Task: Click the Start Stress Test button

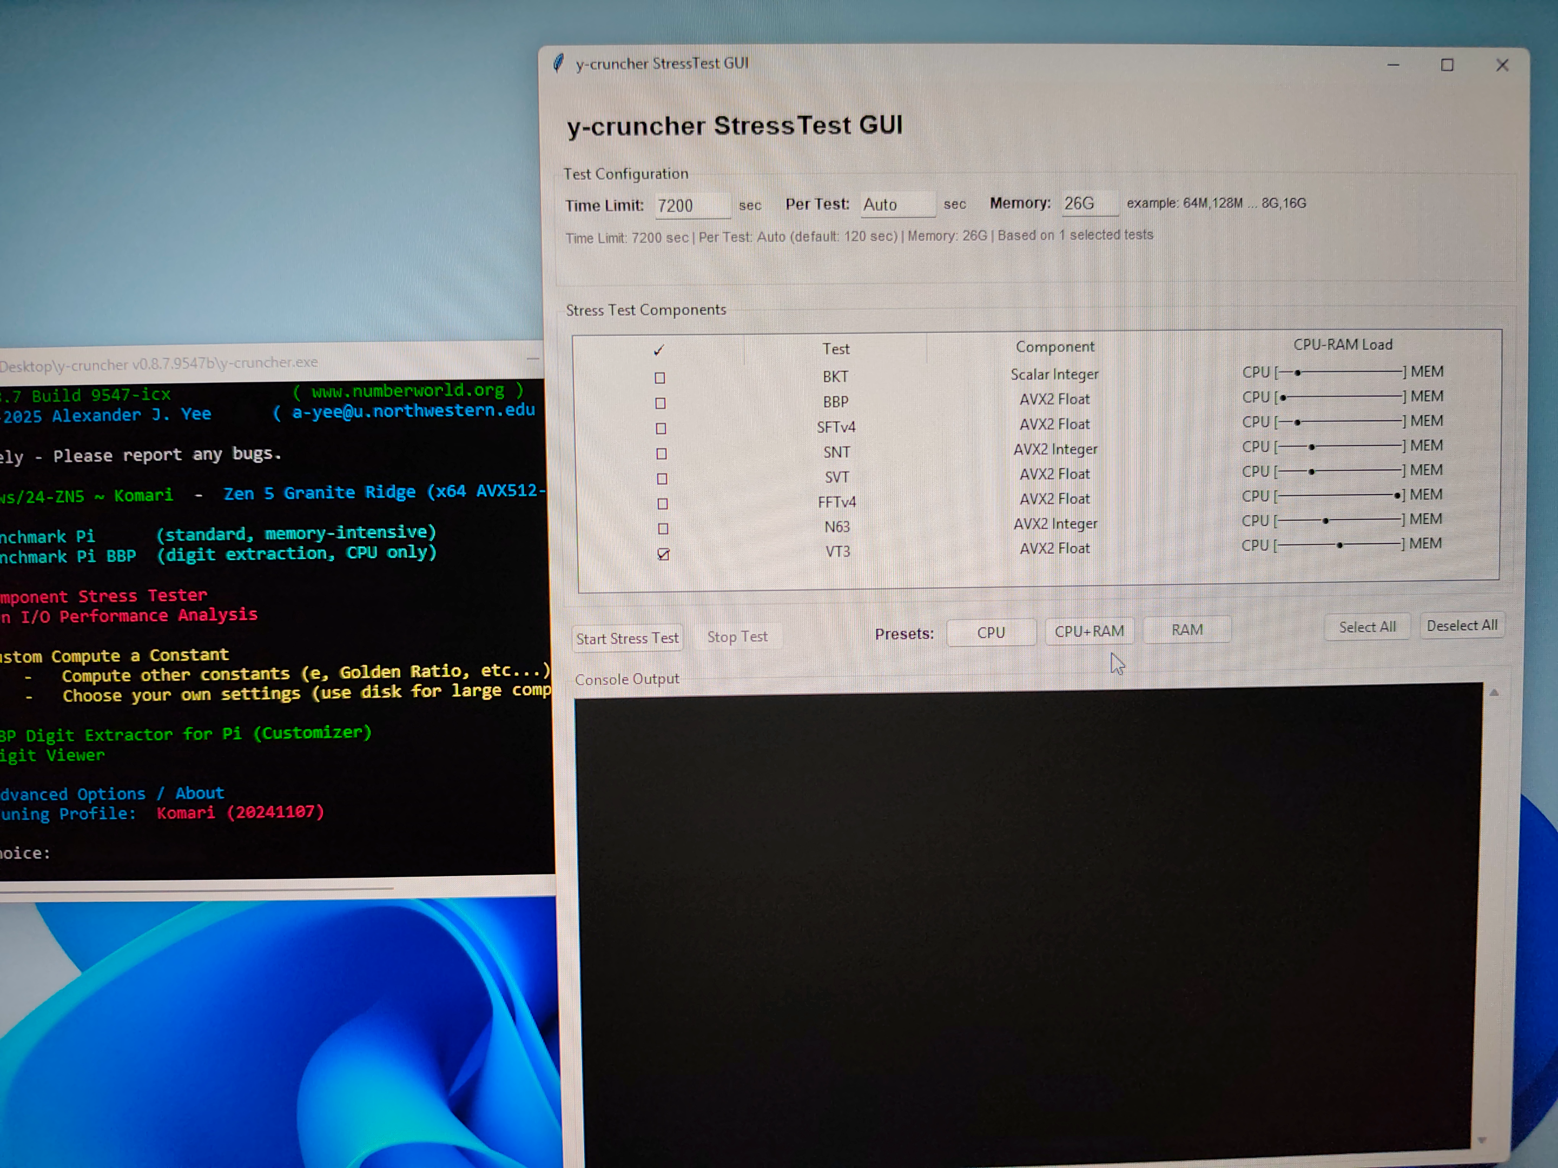Action: pyautogui.click(x=627, y=638)
